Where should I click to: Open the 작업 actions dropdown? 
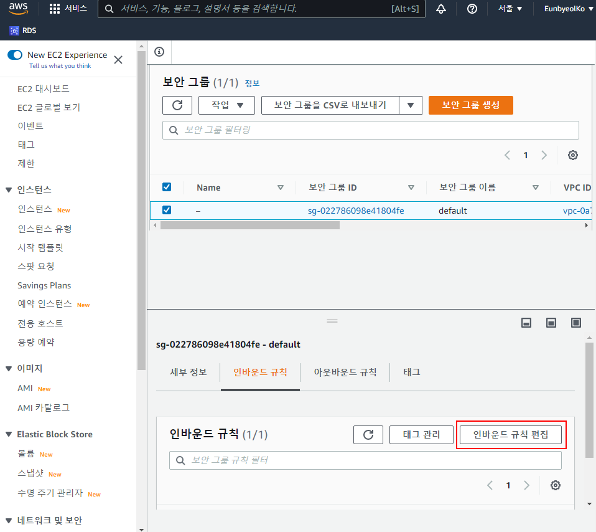pos(226,105)
